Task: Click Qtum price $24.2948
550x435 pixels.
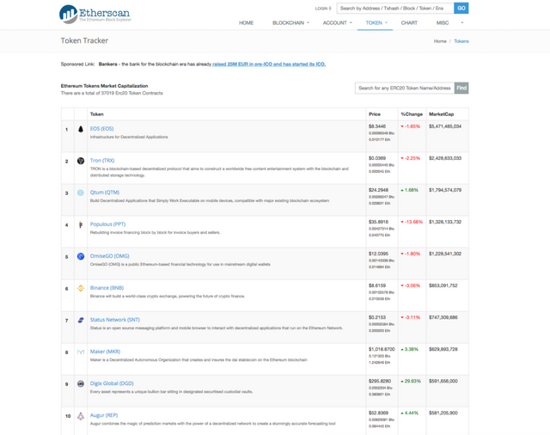Action: click(378, 190)
